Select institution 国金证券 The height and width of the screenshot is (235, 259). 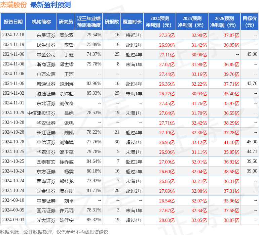tap(46, 191)
